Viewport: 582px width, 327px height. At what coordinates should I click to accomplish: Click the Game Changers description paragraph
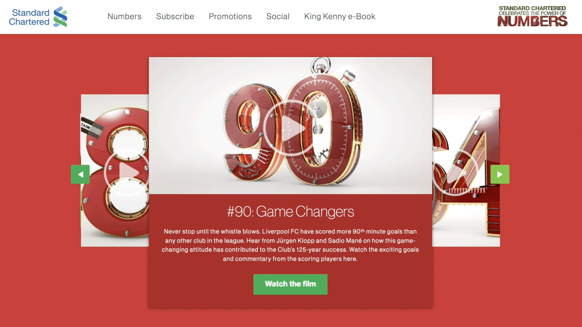pos(290,245)
